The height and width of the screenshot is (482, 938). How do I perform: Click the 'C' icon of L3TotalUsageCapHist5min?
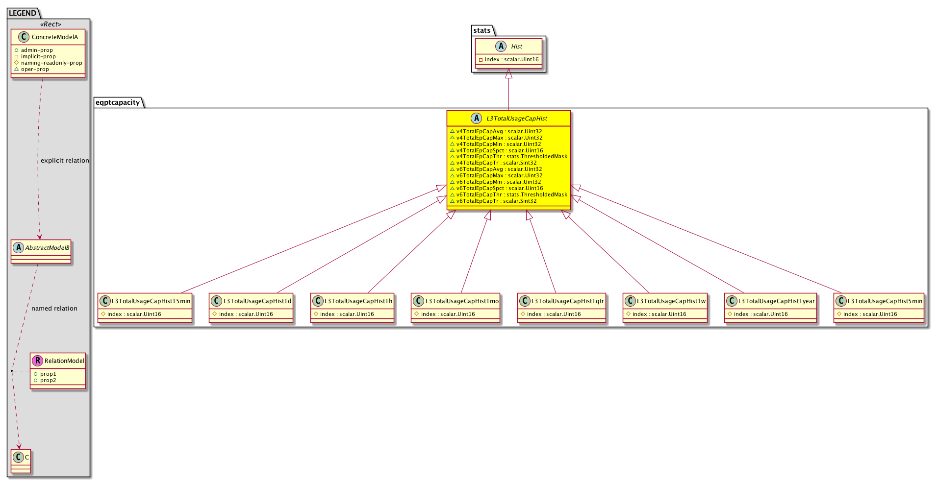tap(841, 301)
